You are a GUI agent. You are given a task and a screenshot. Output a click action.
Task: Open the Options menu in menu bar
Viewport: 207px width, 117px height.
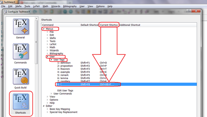pyautogui.click(x=100, y=6)
